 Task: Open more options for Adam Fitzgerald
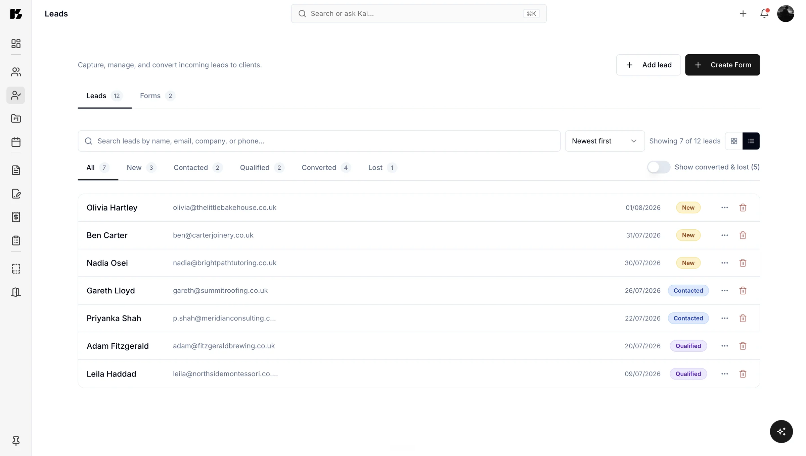click(x=724, y=346)
